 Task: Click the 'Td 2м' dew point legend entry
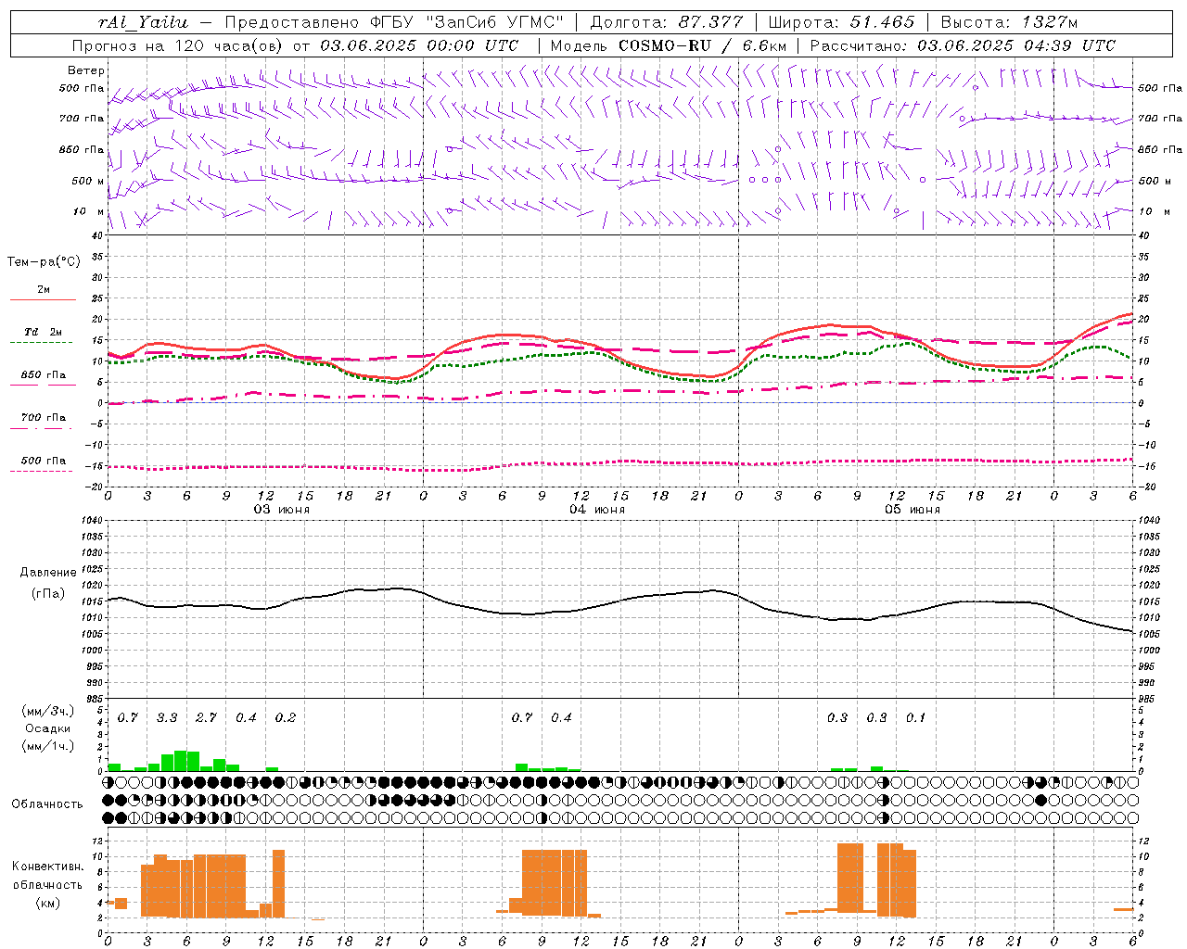pos(43,332)
